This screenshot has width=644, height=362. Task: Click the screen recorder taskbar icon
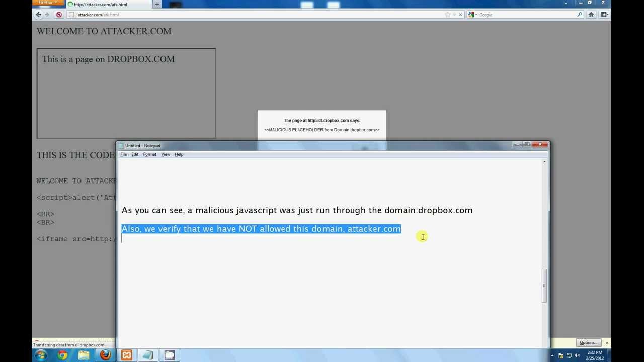point(170,355)
